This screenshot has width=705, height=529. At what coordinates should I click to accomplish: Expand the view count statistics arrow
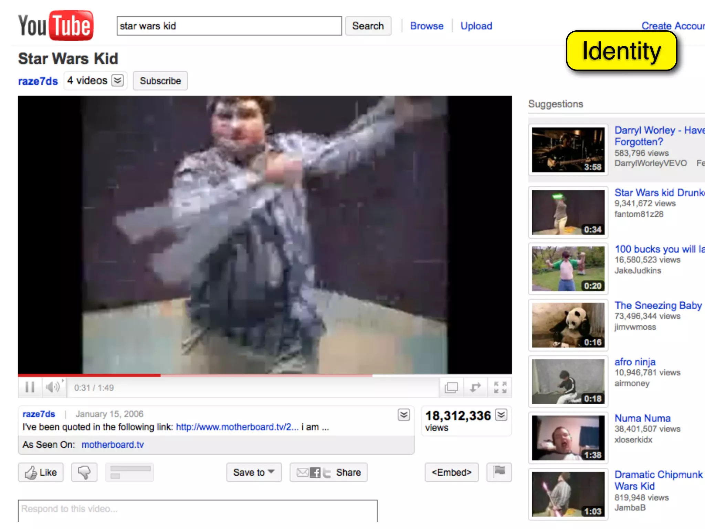[501, 415]
